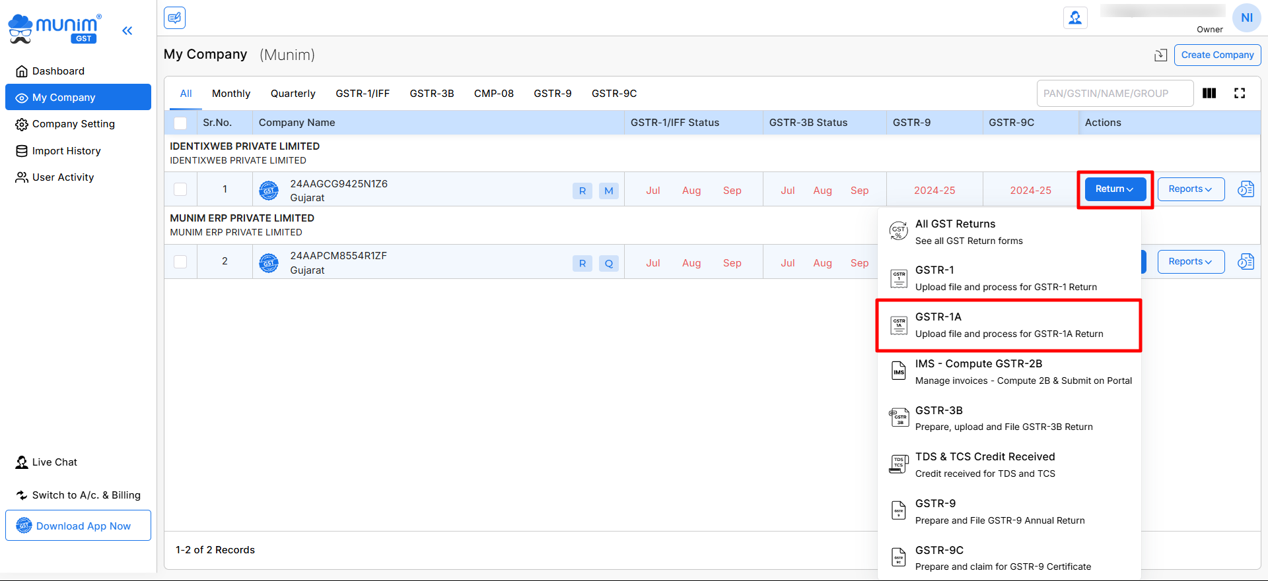
Task: Open Live Chat
Action: 46,462
